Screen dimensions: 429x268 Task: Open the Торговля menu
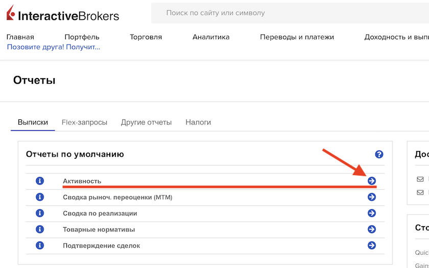(146, 37)
